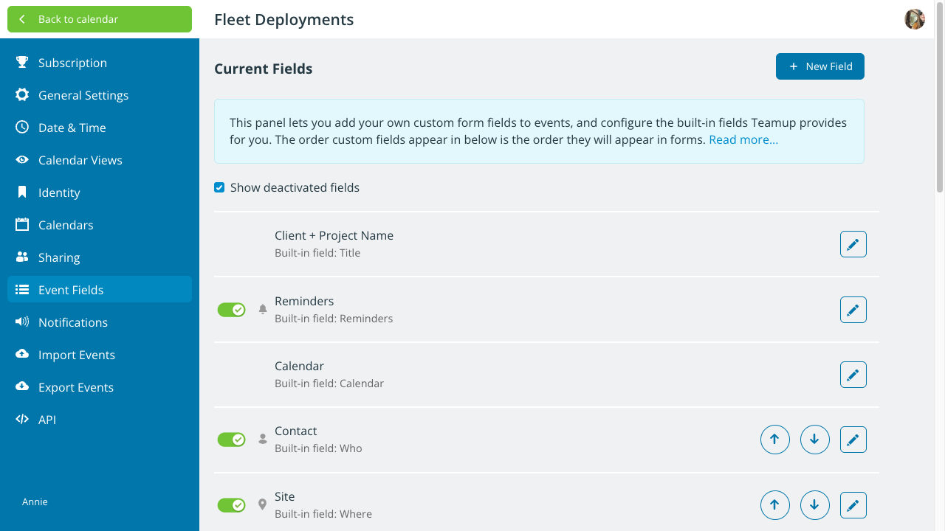Open the user profile avatar
This screenshot has height=531, width=945.
click(x=914, y=19)
